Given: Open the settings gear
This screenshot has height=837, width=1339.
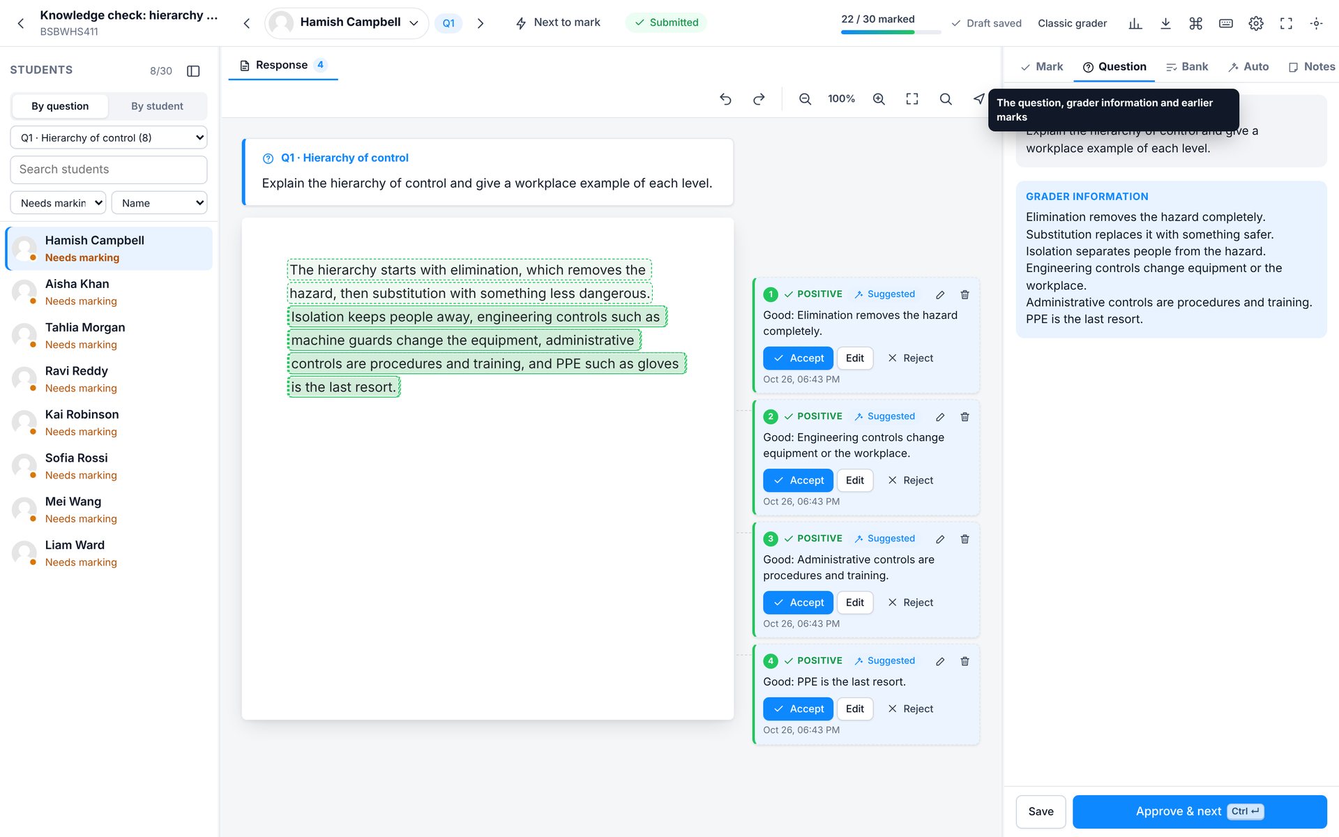Looking at the screenshot, I should click(x=1256, y=23).
